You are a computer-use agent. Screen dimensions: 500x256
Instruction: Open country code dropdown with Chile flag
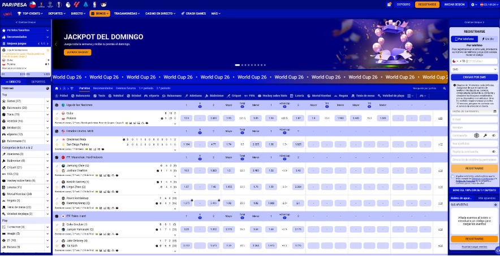[x=455, y=61]
